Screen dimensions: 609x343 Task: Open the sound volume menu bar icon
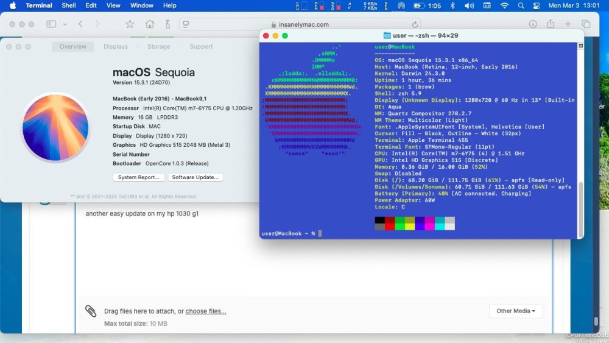[x=469, y=5]
